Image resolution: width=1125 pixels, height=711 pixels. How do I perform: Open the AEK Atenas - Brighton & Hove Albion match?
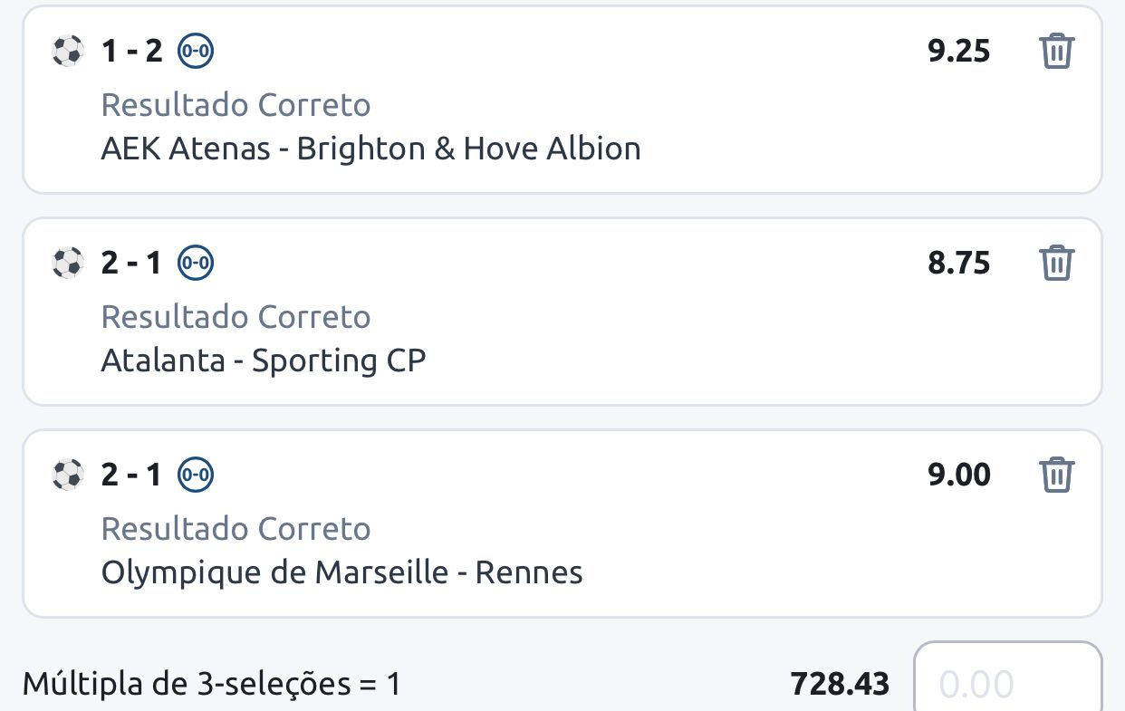tap(371, 149)
